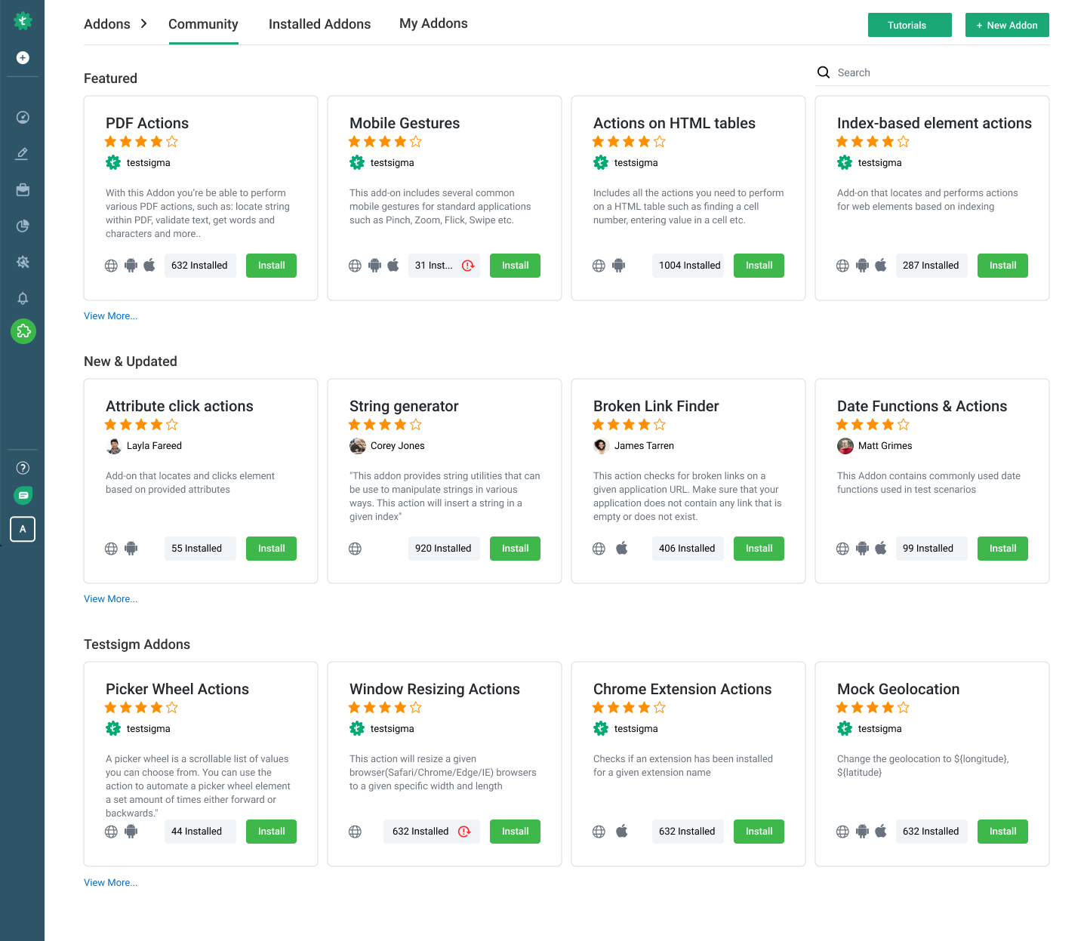Image resolution: width=1087 pixels, height=941 pixels.
Task: Open the question mark help icon
Action: [x=23, y=468]
